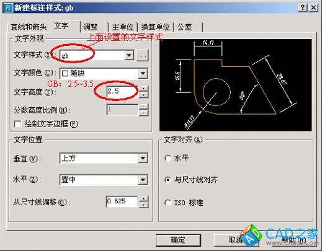
Task: Click the dimension preview image
Action: point(235,85)
